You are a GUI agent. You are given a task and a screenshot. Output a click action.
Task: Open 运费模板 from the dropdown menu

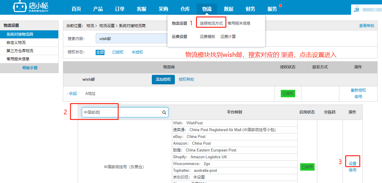pyautogui.click(x=207, y=37)
